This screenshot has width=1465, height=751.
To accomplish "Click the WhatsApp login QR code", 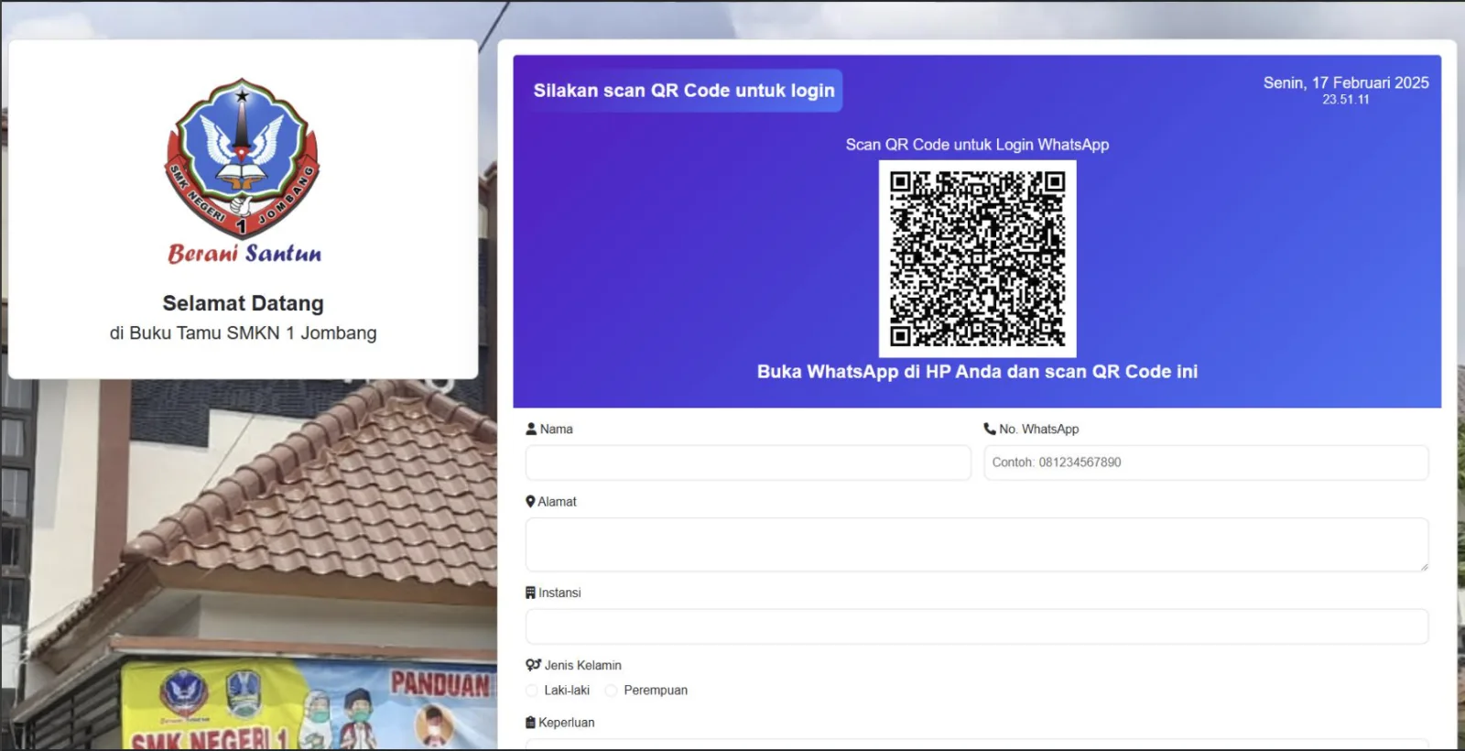I will [977, 259].
